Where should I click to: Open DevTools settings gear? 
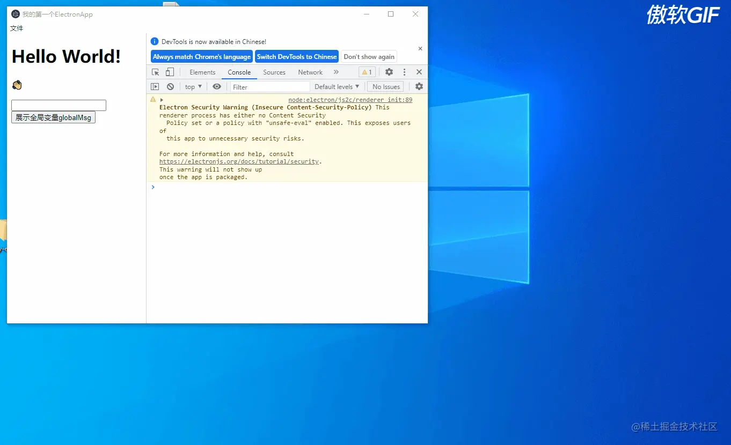pyautogui.click(x=389, y=72)
